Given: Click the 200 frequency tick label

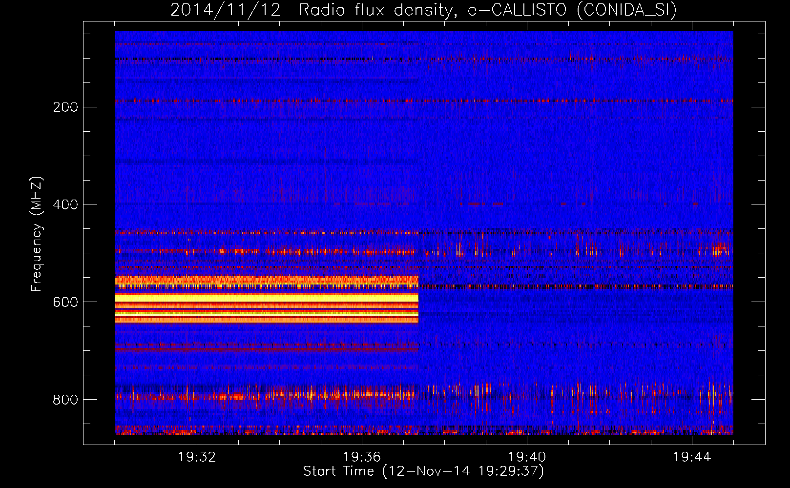Looking at the screenshot, I should (x=65, y=107).
